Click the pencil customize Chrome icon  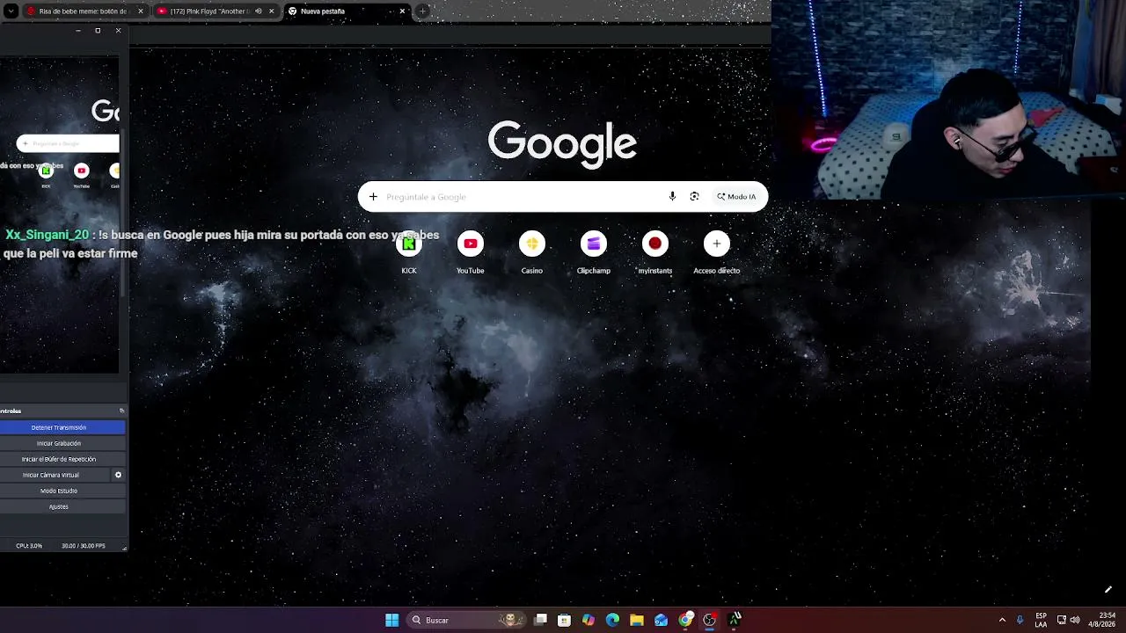[1108, 590]
